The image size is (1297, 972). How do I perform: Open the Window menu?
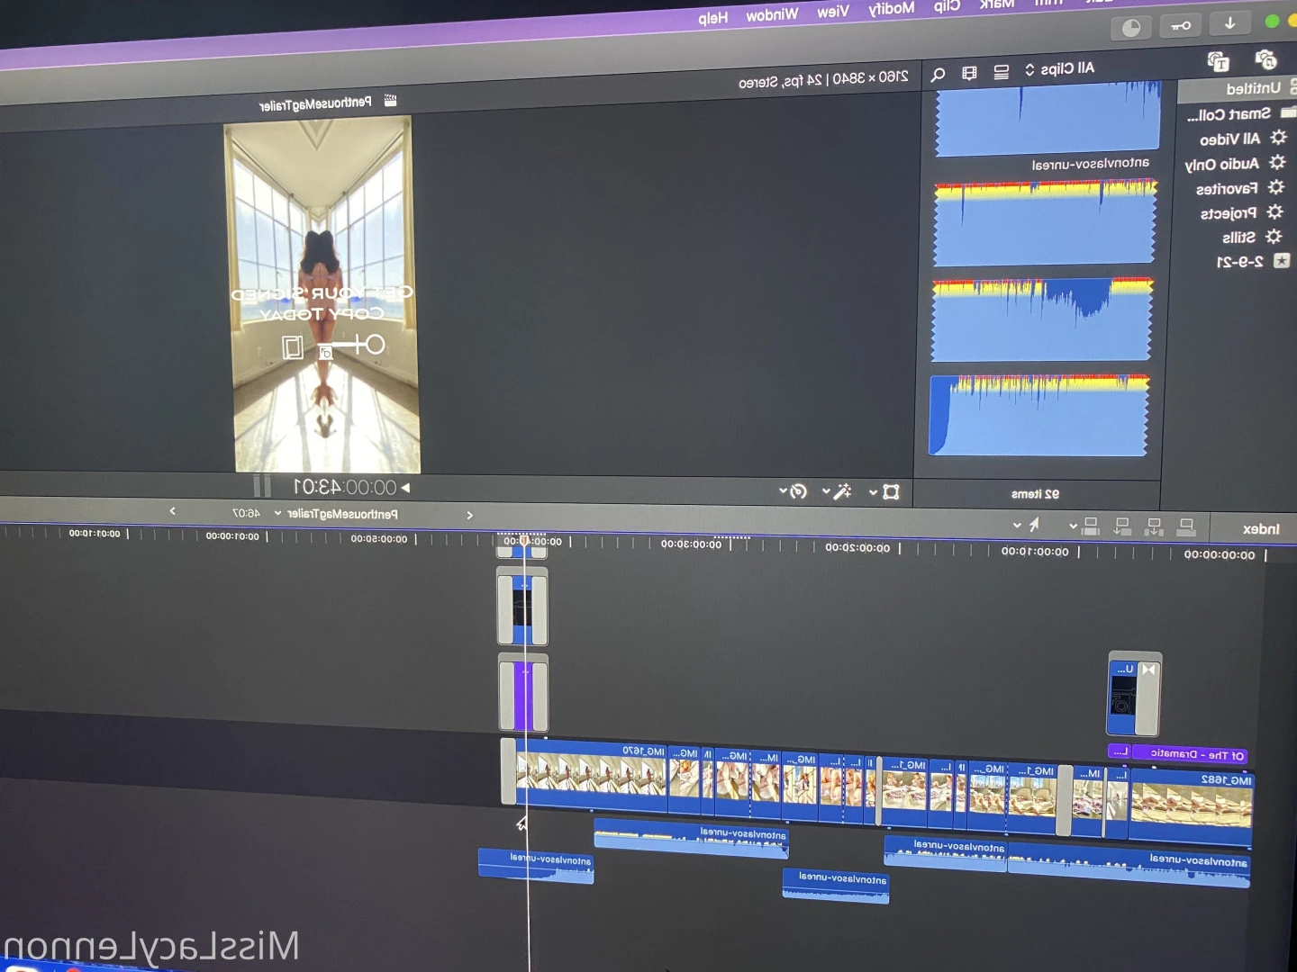point(772,13)
